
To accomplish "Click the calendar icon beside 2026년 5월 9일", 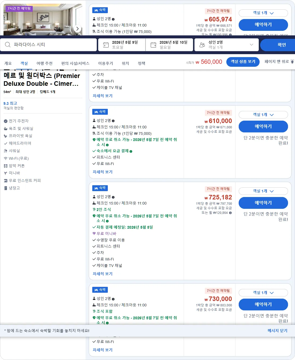I will click(x=106, y=45).
